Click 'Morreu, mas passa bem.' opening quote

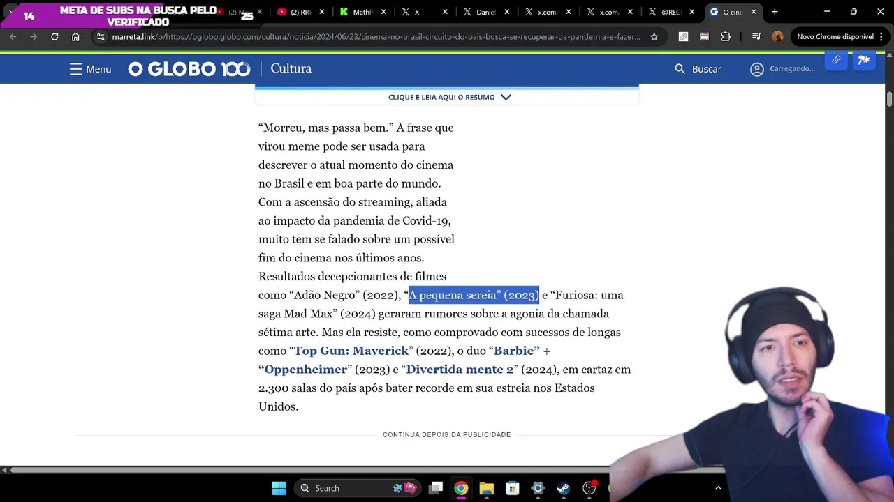325,128
